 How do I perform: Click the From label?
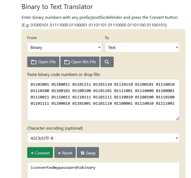click(32, 38)
